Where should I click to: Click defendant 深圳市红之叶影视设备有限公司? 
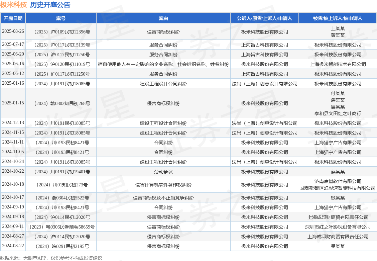pos(338,227)
